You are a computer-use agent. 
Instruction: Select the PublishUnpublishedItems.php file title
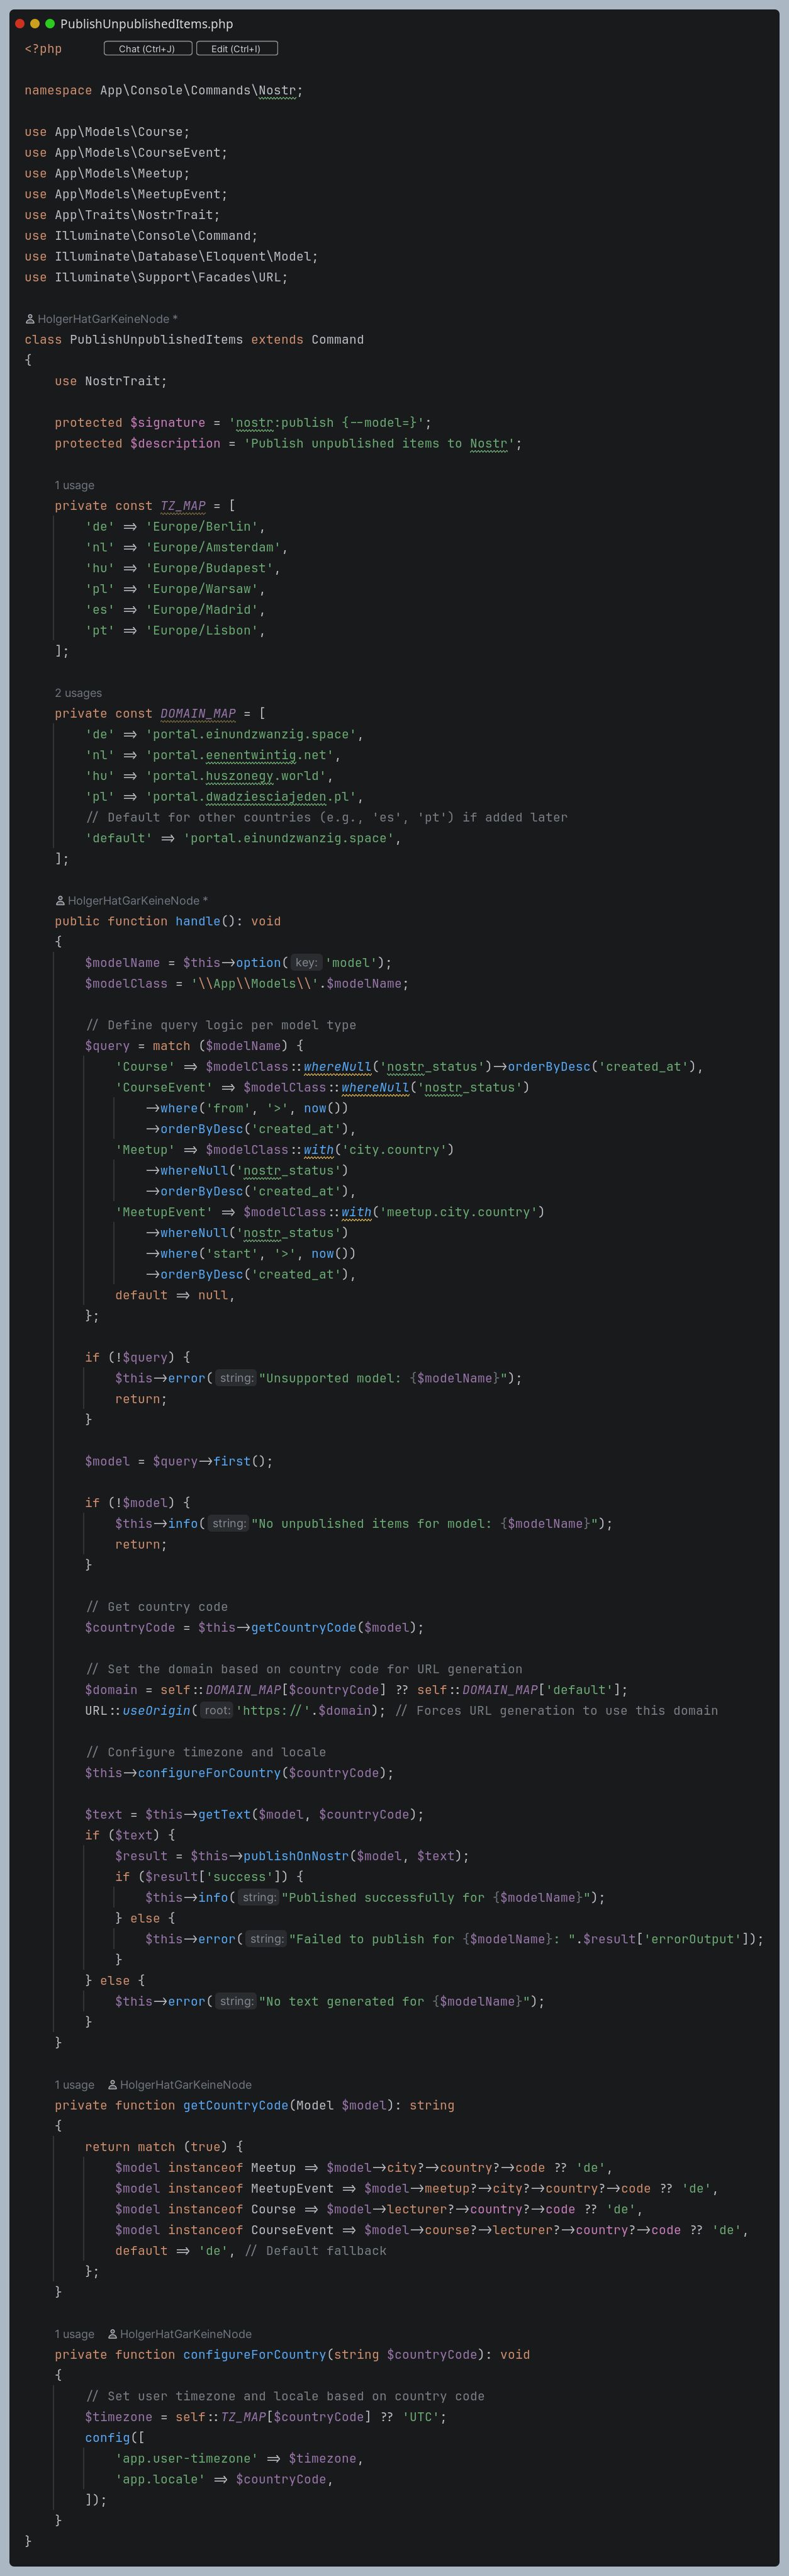(x=146, y=24)
